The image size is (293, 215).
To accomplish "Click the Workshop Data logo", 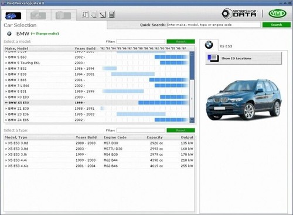I will pos(239,14).
